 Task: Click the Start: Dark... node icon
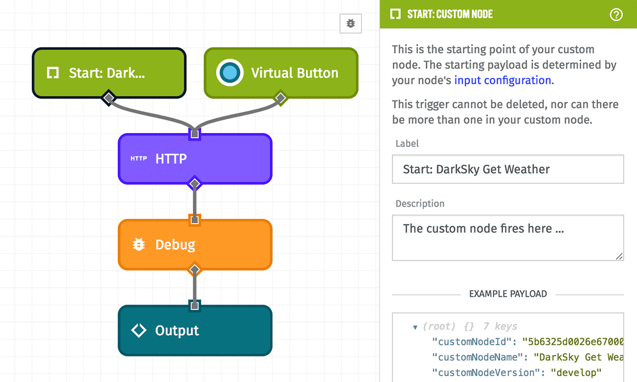click(53, 73)
